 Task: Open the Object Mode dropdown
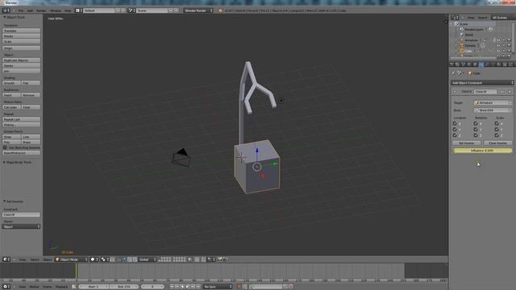72,259
